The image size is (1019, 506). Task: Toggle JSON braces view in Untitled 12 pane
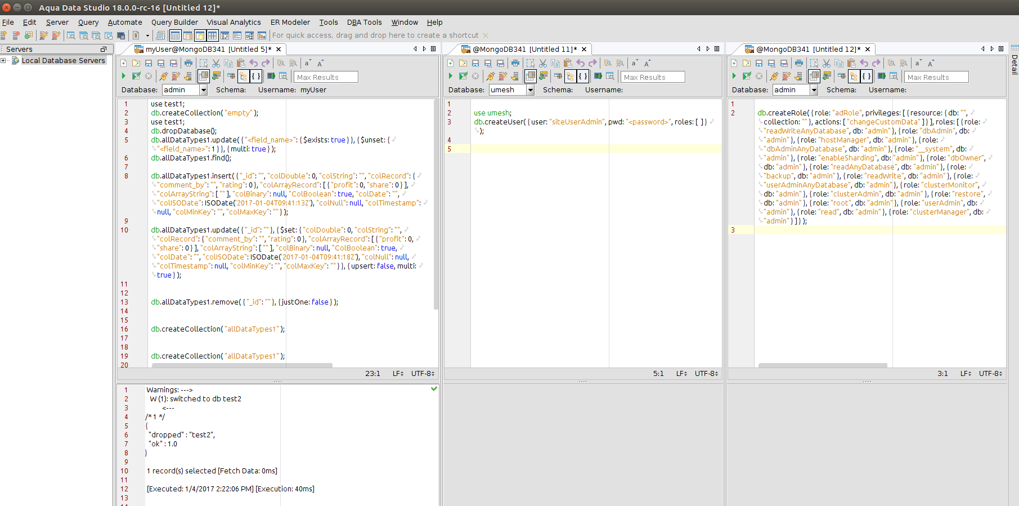[x=866, y=76]
